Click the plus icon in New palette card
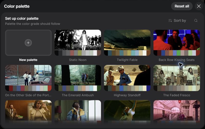205x129 pixels. pos(28,43)
